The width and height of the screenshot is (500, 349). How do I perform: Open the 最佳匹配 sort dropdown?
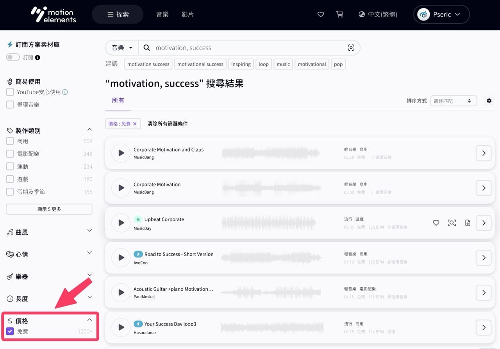[x=454, y=101]
